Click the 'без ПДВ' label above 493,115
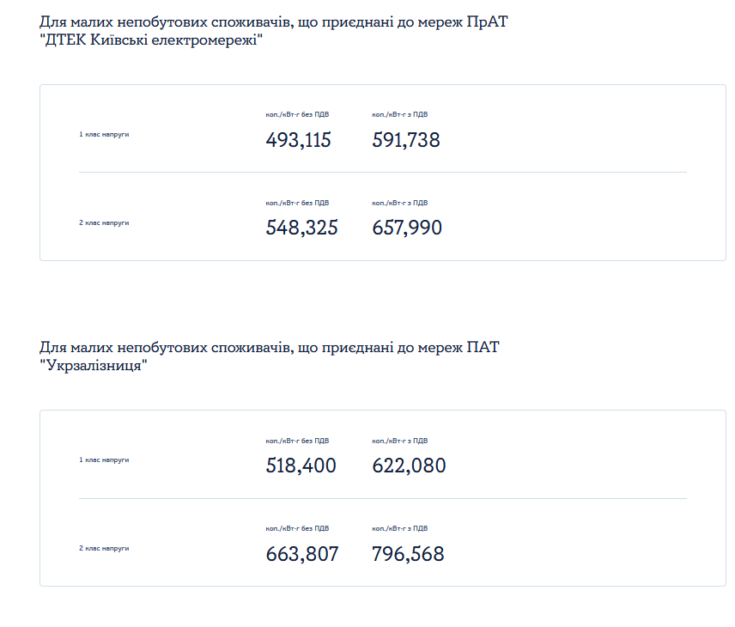Image resolution: width=735 pixels, height=627 pixels. (x=297, y=114)
